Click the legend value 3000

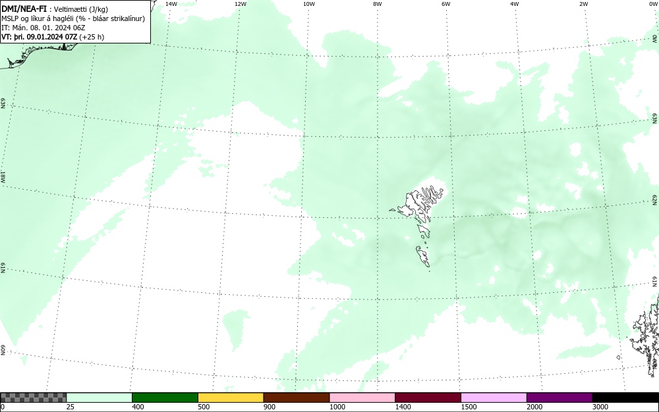coord(600,407)
